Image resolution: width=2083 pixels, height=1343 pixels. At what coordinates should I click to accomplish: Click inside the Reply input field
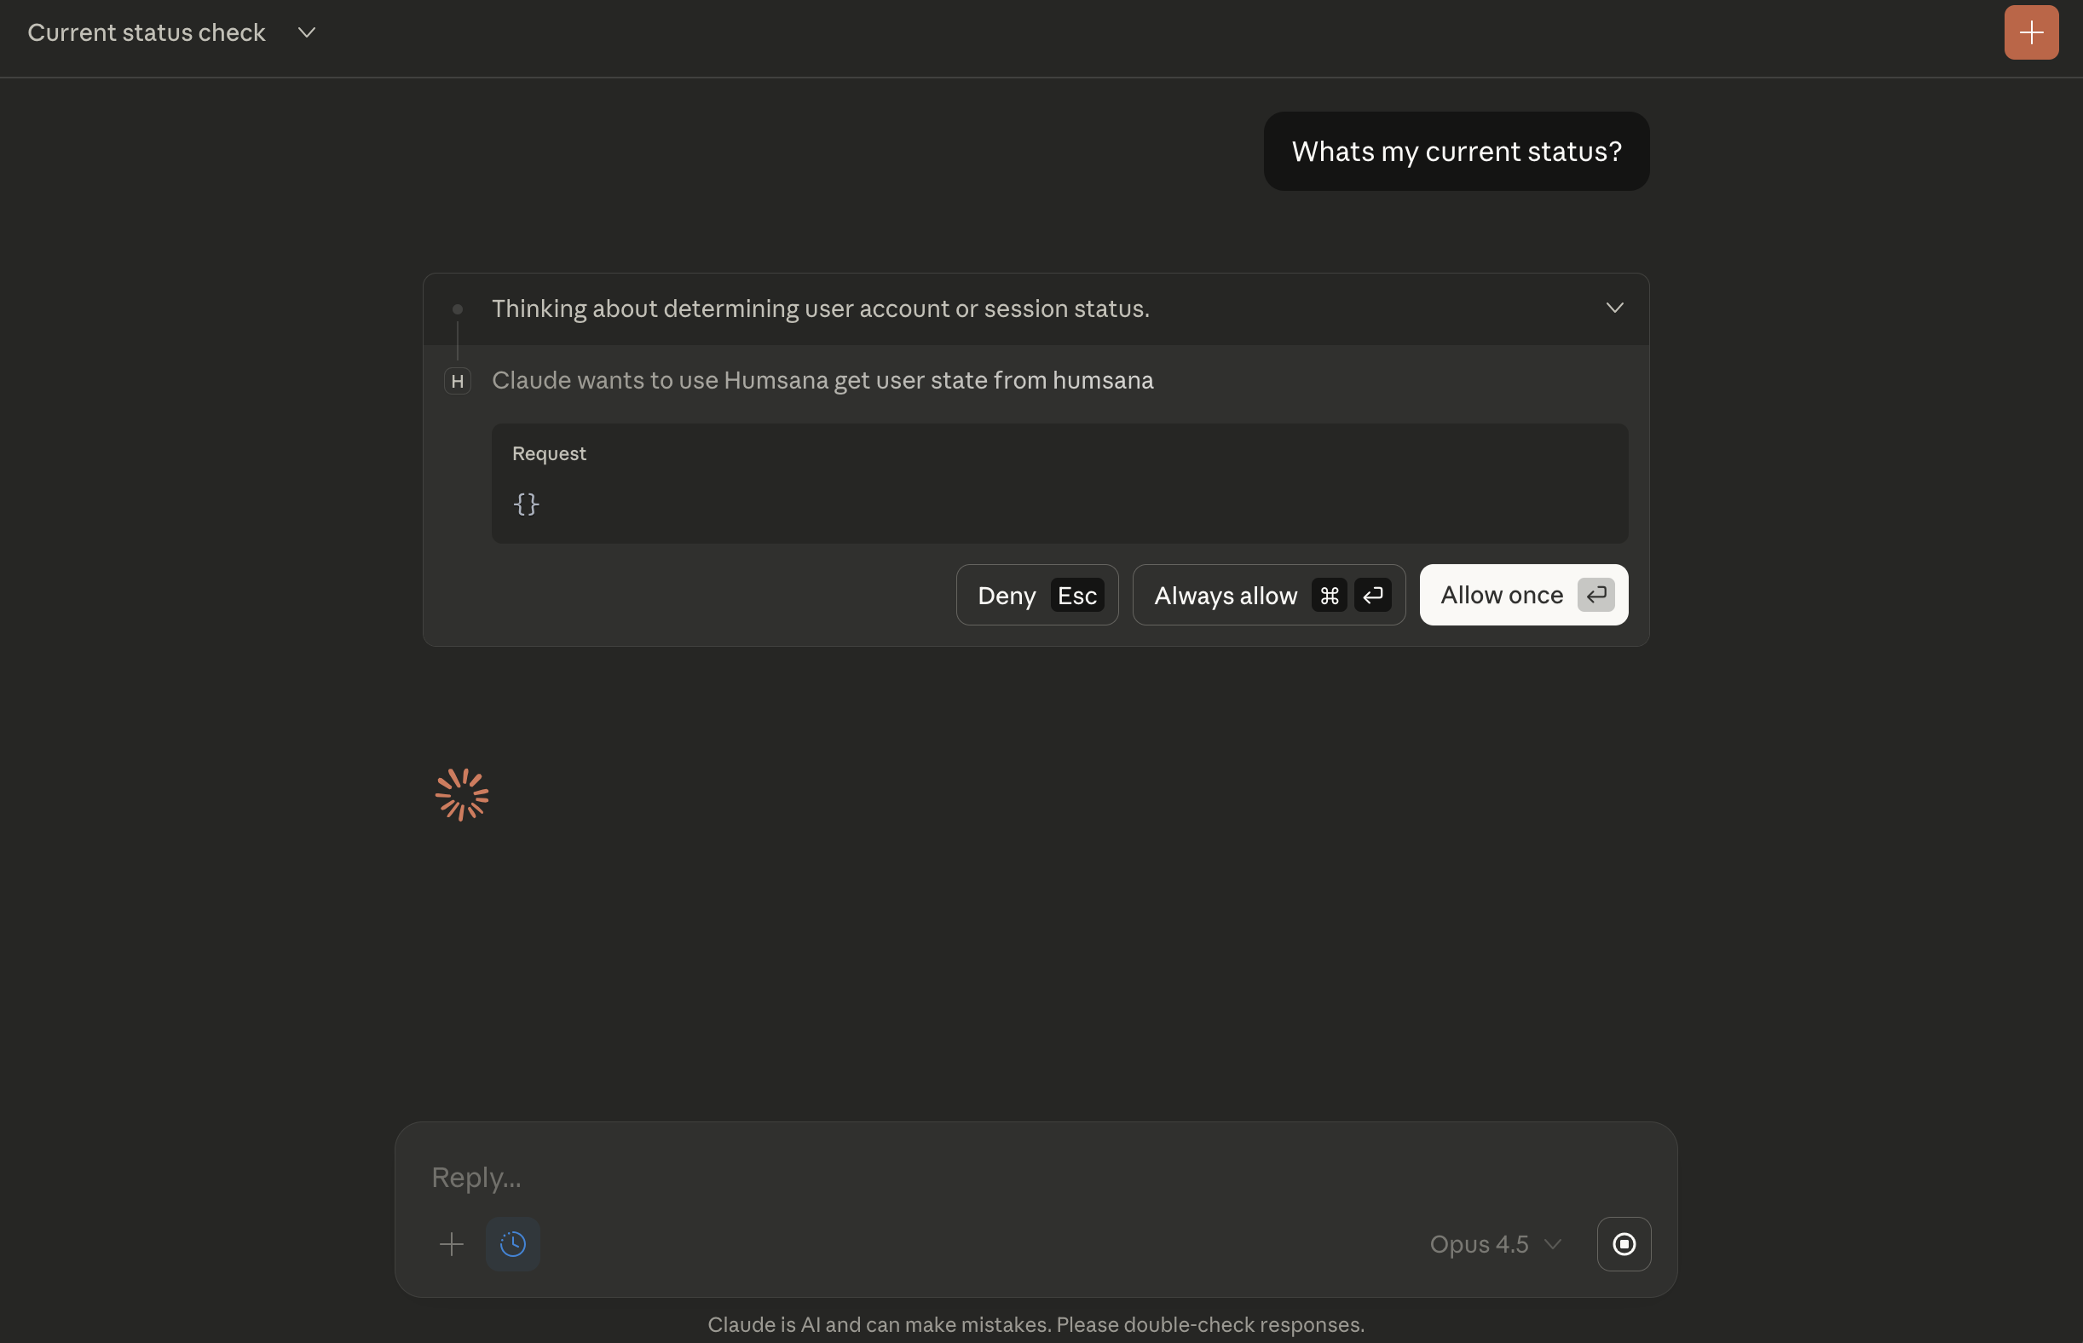coord(872,1177)
